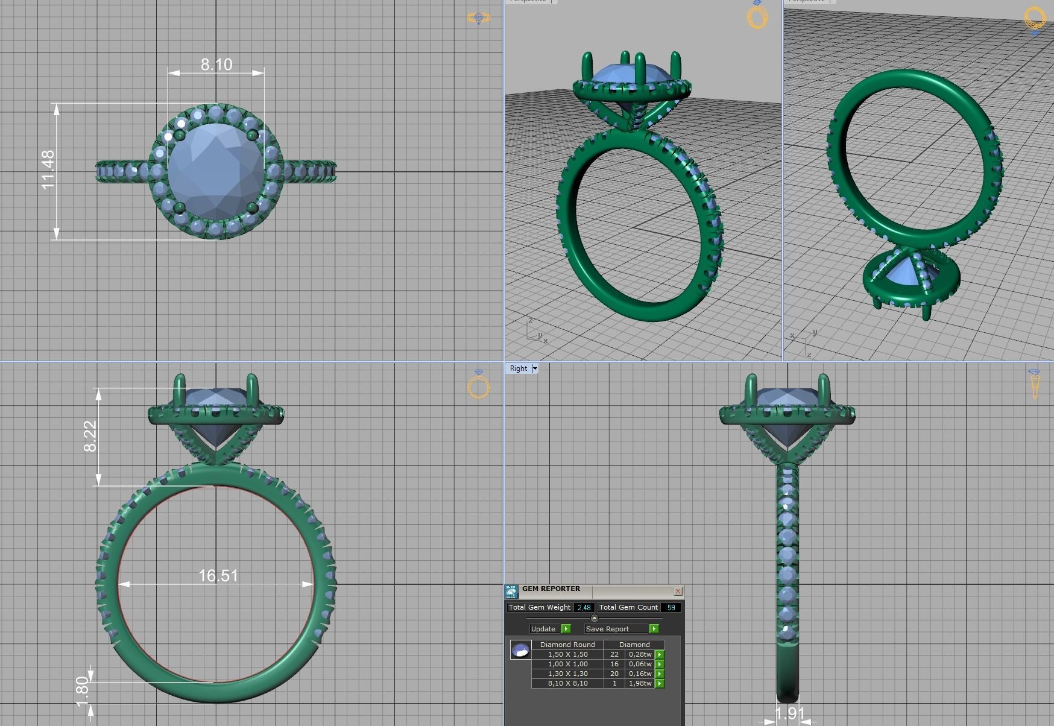The image size is (1054, 726).
Task: Click the '1,98tw' weight cell
Action: pos(640,683)
